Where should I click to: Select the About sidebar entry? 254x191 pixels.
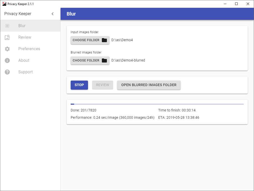(x=30, y=60)
